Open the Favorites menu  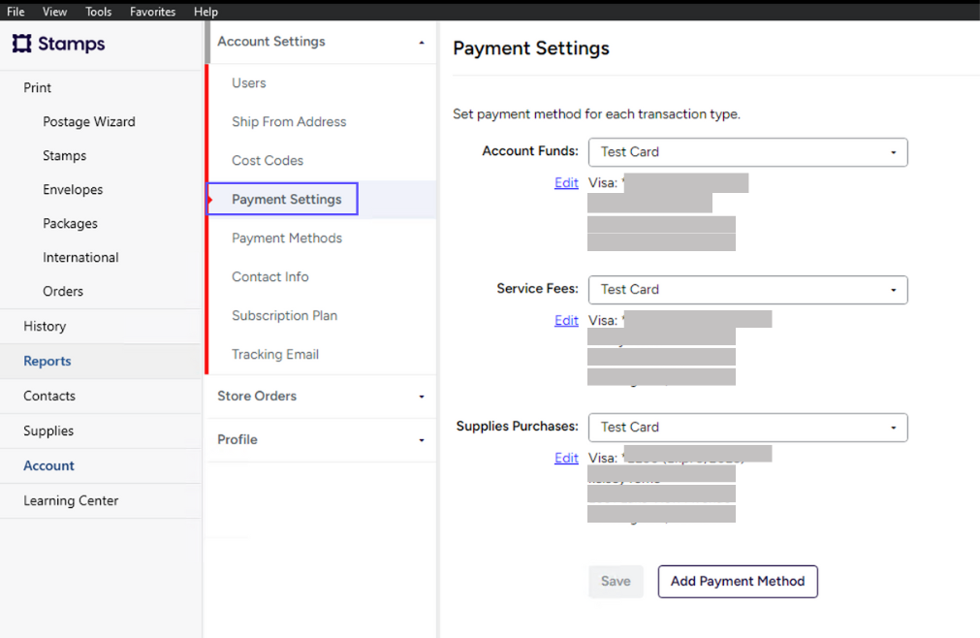tap(152, 12)
